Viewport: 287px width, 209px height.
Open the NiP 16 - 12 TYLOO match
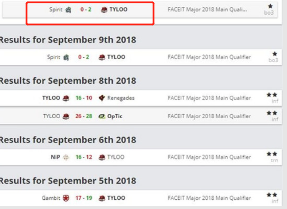pos(140,157)
